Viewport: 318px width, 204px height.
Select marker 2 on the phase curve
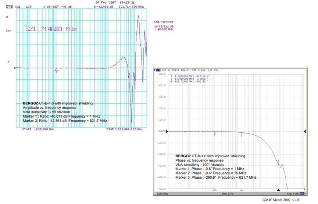pyautogui.click(x=242, y=135)
